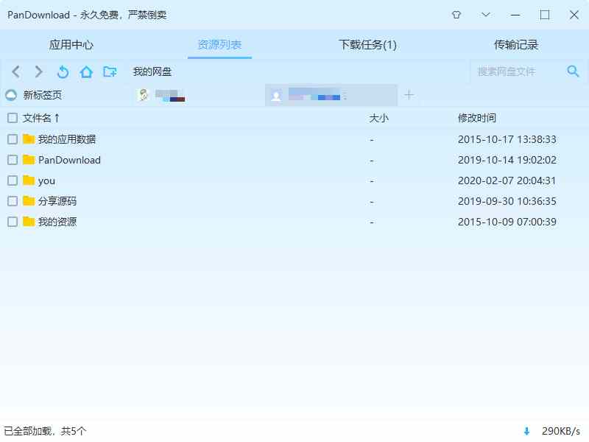Open the skin/theme shirt icon
Screen dimensions: 589x442
pyautogui.click(x=456, y=15)
